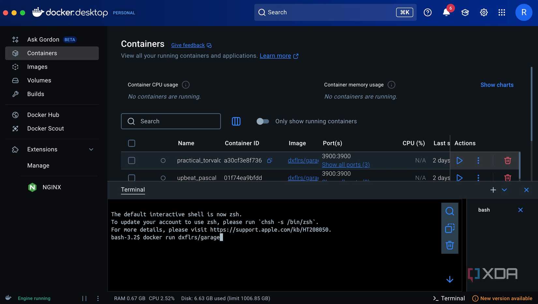Open the Ask Gordon assistant
This screenshot has height=304, width=538.
pos(43,39)
